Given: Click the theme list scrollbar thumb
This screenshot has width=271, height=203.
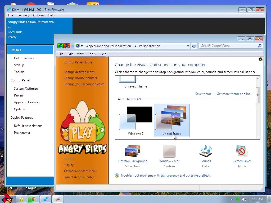Looking at the screenshot, I should (258, 95).
